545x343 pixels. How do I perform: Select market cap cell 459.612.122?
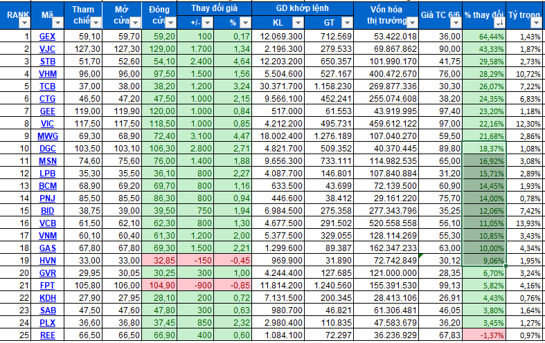[x=386, y=124]
